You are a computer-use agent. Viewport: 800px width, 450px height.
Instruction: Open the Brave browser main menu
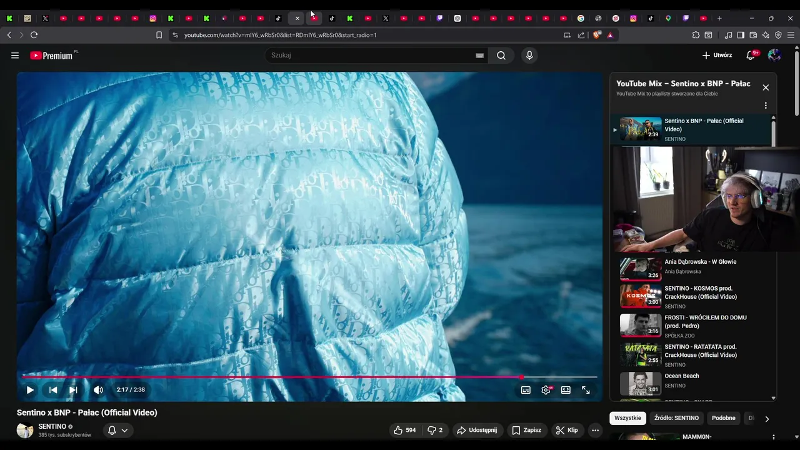click(791, 35)
